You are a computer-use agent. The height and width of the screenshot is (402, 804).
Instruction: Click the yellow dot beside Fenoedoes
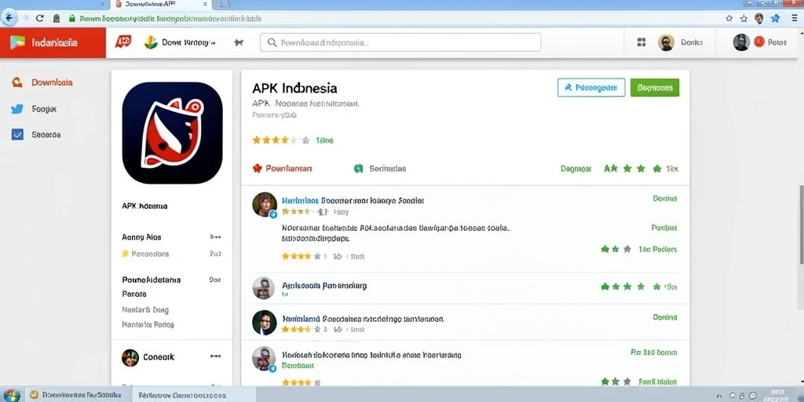click(x=125, y=254)
